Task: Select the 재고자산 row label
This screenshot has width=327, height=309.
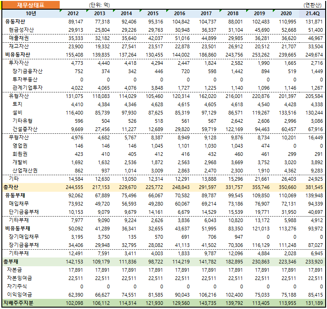Action: (x=19, y=46)
